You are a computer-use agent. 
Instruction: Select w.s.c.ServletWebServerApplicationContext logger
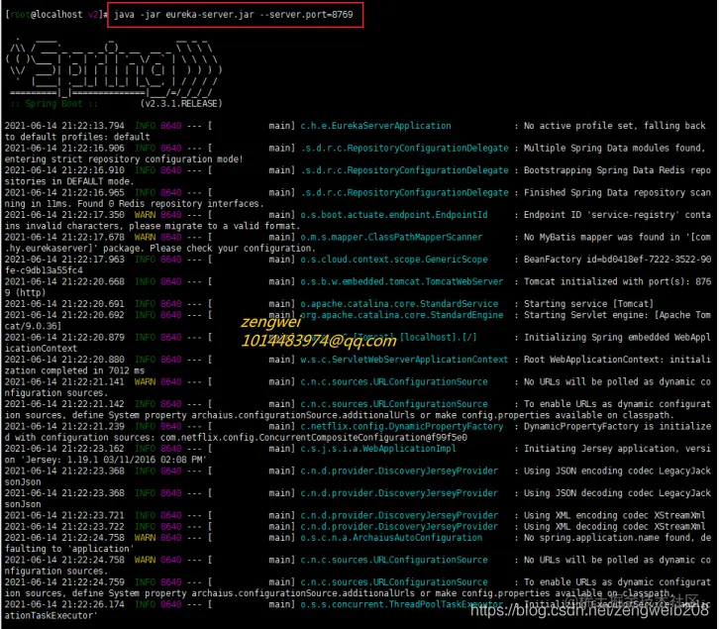point(404,360)
